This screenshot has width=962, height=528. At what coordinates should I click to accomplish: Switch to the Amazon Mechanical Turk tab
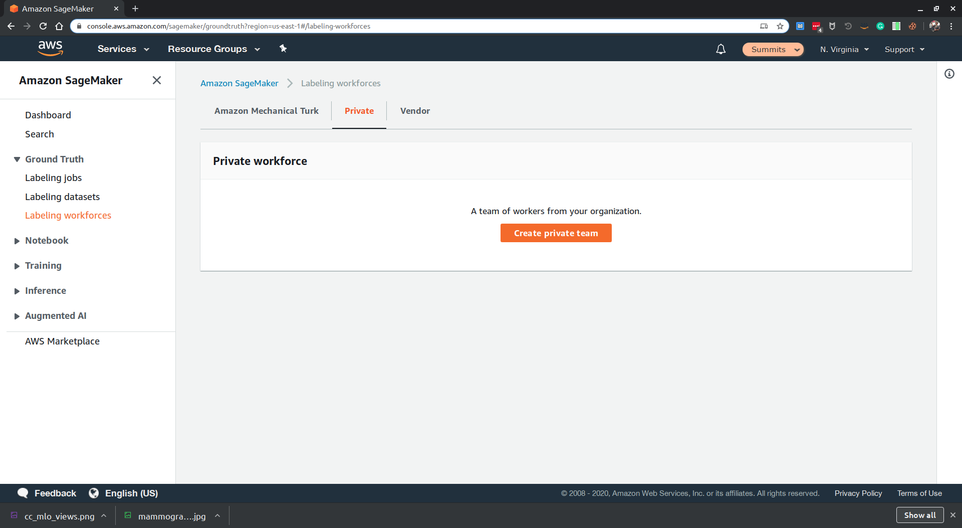click(266, 111)
